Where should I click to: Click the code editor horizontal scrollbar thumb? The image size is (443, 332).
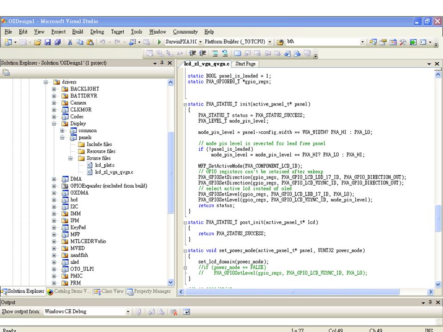pyautogui.click(x=292, y=291)
